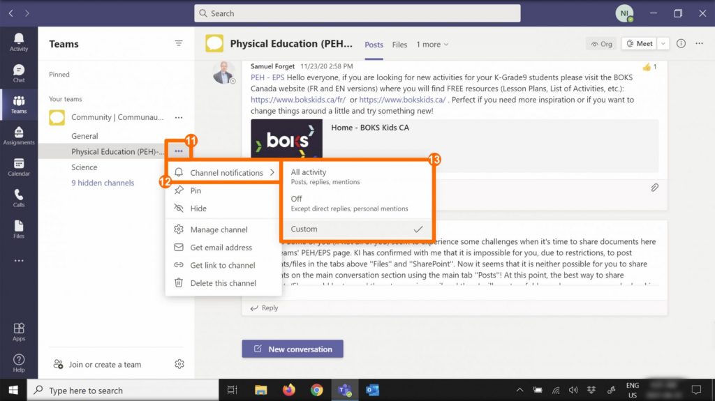This screenshot has width=715, height=401.
Task: Open the Calendar app
Action: pos(19,167)
